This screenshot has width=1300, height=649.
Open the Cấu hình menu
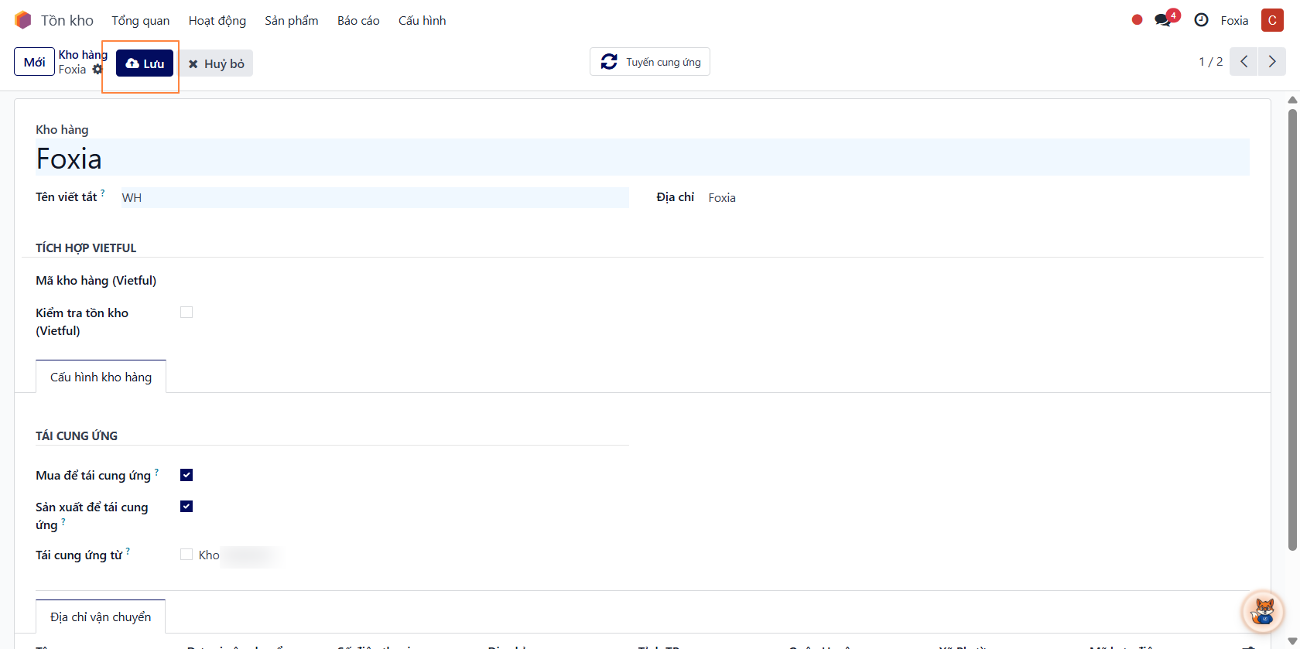click(x=422, y=21)
